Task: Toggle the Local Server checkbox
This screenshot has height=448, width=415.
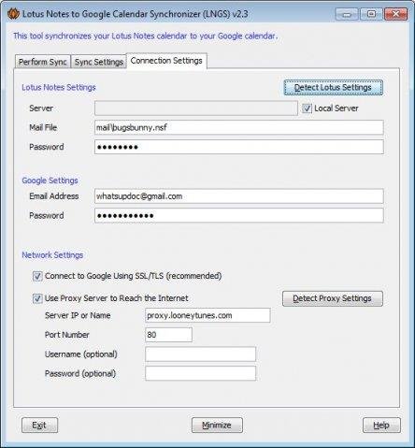Action: coord(307,108)
